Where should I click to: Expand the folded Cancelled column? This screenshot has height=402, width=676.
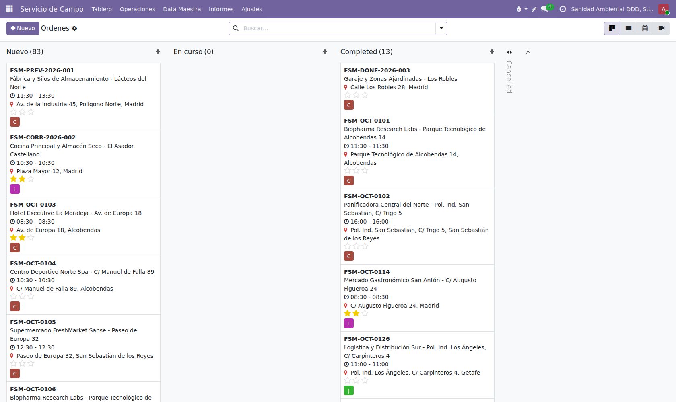click(509, 76)
